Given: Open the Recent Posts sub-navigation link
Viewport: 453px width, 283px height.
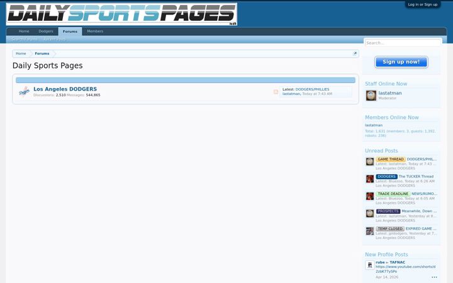Looking at the screenshot, I should coord(54,39).
